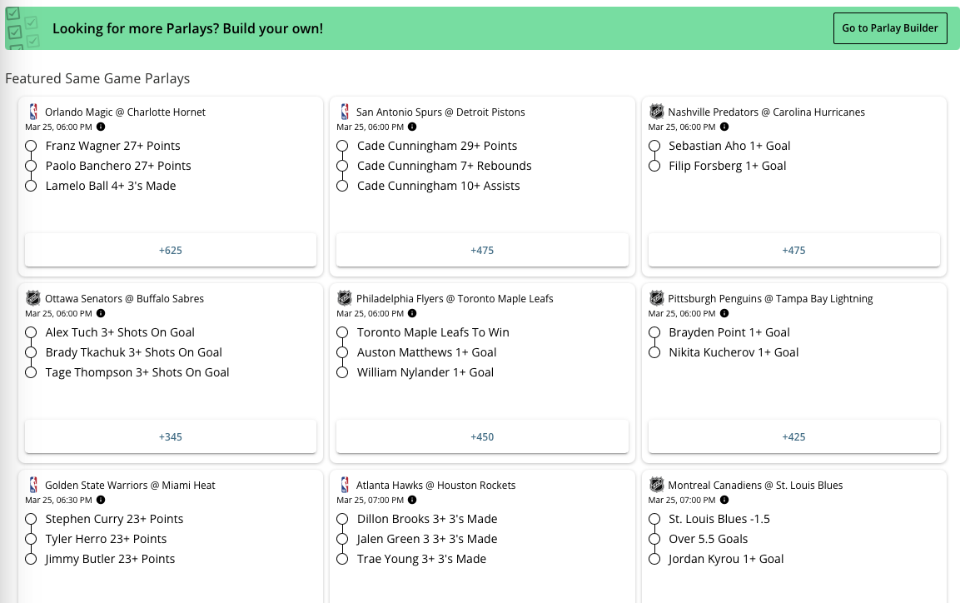Bet the +450 Flyers @ Maple Leafs parlay
The height and width of the screenshot is (603, 960).
482,436
